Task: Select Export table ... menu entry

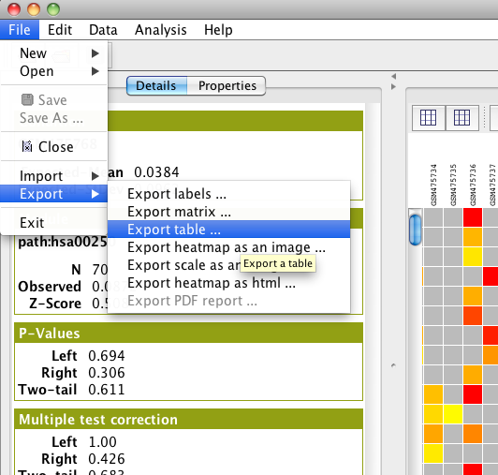Action: coord(228,230)
